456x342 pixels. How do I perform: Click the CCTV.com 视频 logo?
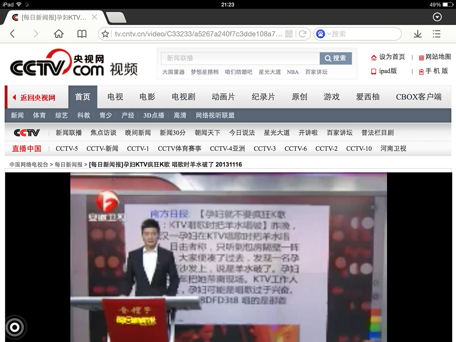click(x=73, y=63)
